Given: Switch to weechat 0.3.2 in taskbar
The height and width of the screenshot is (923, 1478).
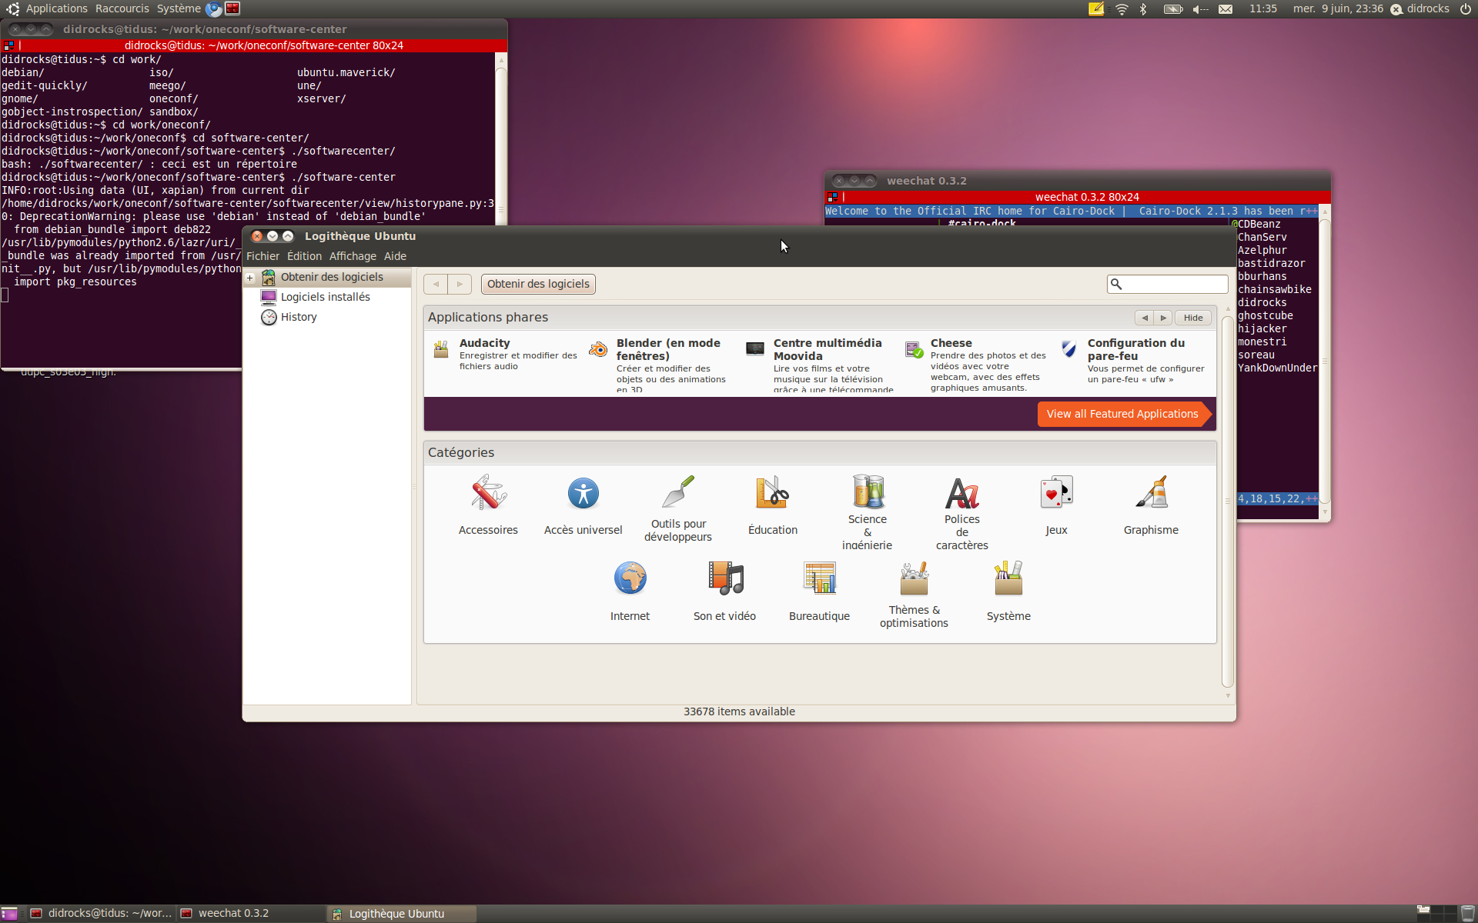Looking at the screenshot, I should pos(233,913).
